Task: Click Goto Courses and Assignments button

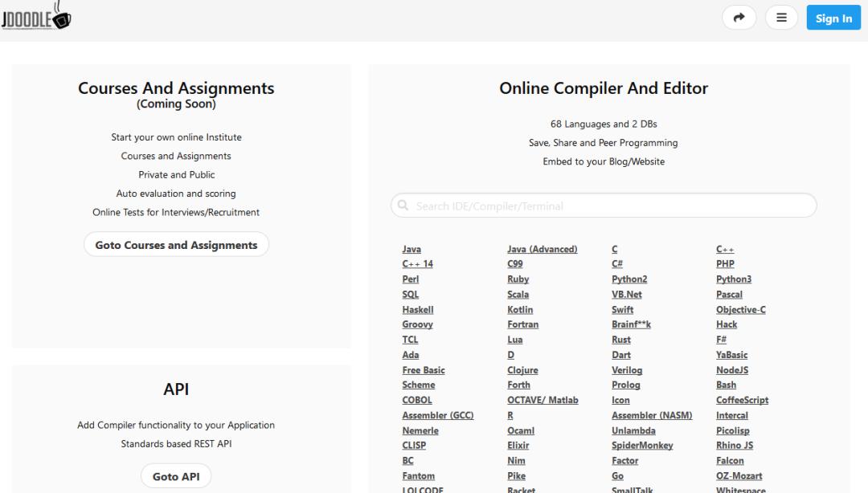Action: click(x=176, y=245)
